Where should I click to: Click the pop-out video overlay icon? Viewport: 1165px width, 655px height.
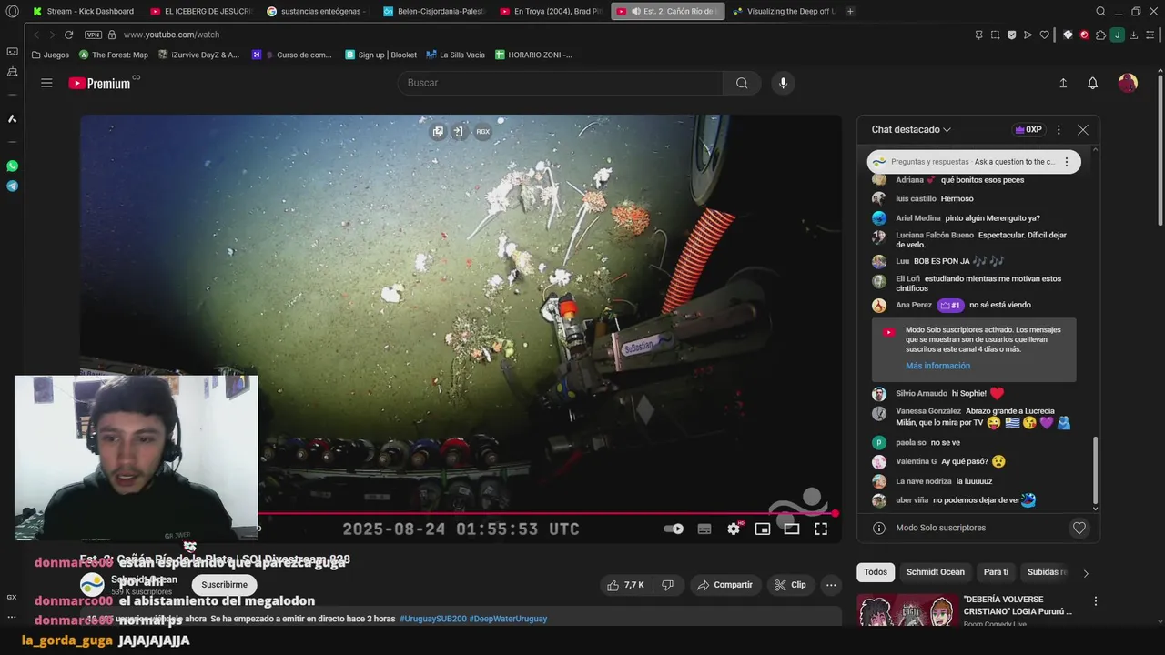pyautogui.click(x=438, y=132)
